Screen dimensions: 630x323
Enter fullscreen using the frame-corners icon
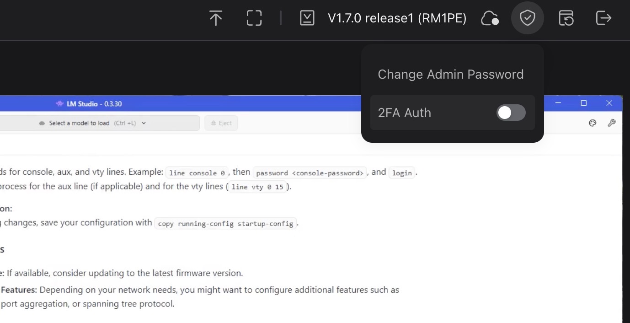254,18
